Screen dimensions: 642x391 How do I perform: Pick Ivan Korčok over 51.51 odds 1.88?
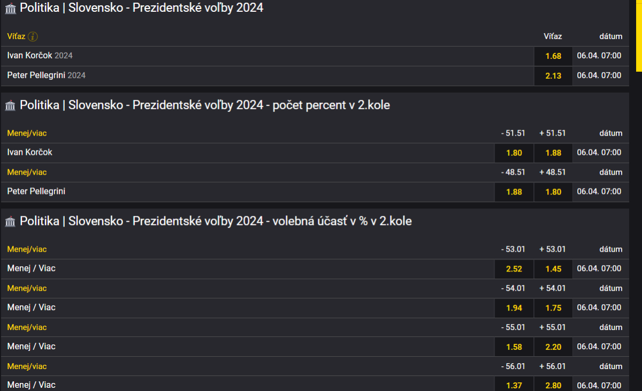[553, 153]
